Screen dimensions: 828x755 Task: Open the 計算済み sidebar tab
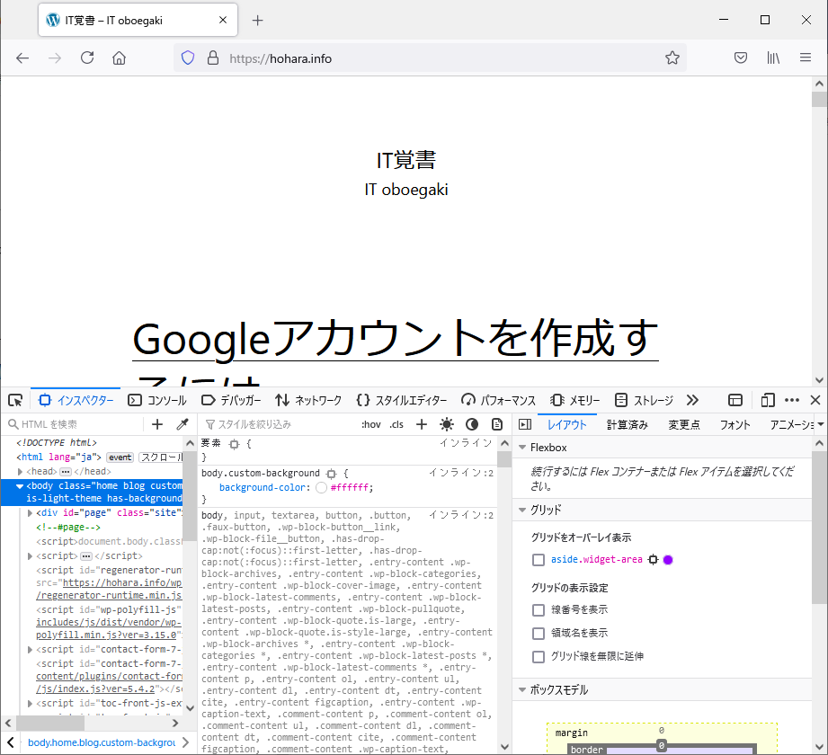(x=627, y=425)
